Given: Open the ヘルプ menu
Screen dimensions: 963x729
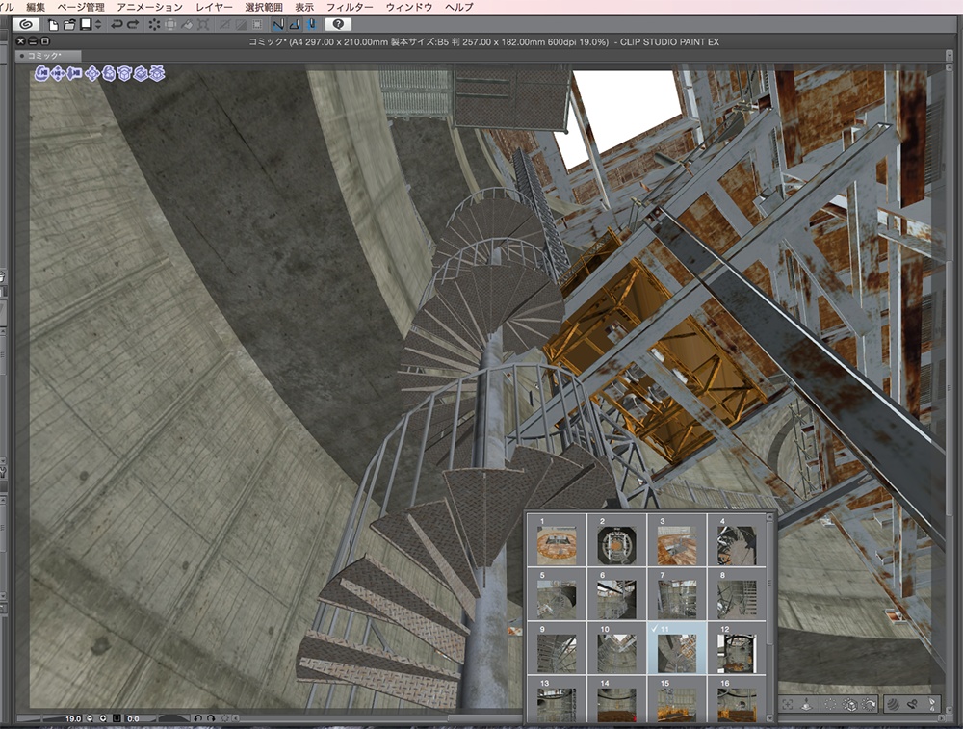Looking at the screenshot, I should (458, 8).
